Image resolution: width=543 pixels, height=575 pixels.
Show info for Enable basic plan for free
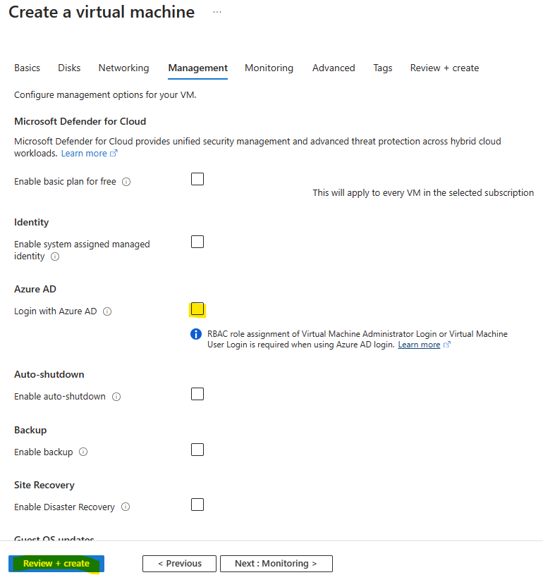coord(126,182)
